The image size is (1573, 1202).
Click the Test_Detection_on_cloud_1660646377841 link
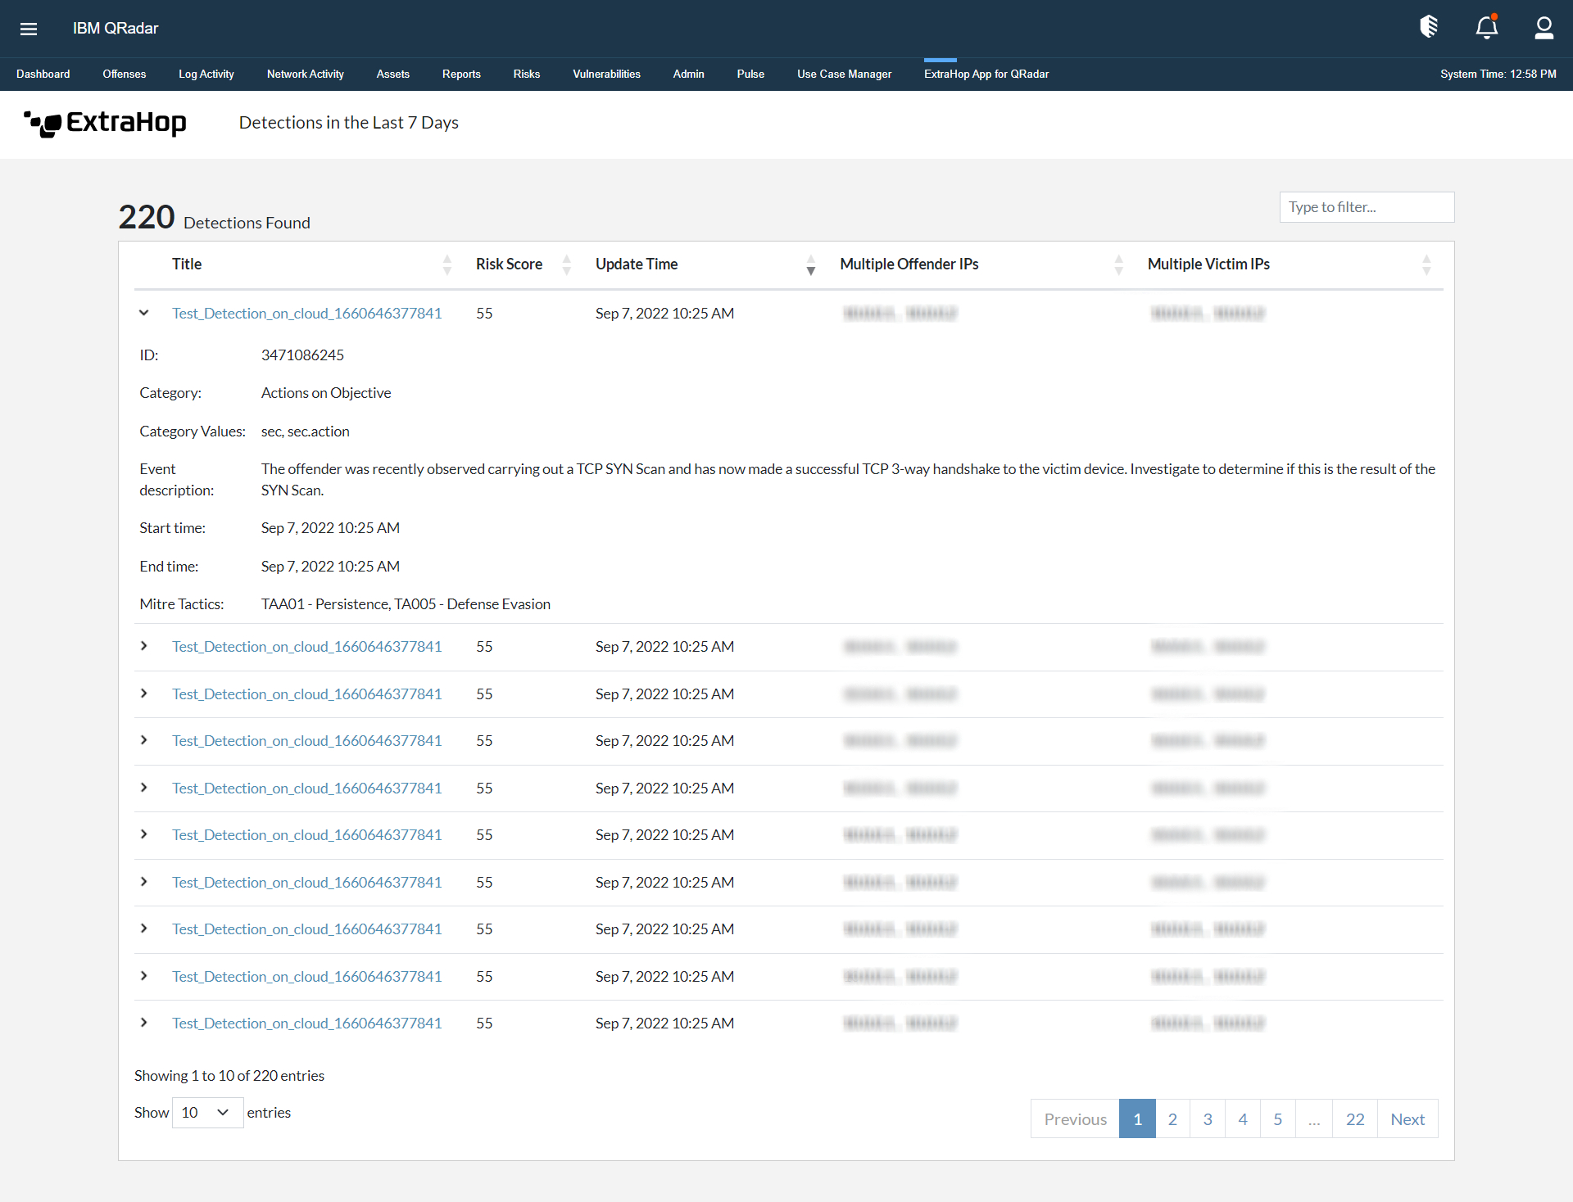(307, 312)
